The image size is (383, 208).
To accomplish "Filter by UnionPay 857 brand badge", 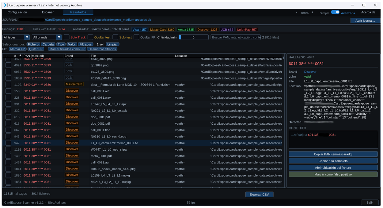I will (247, 30).
